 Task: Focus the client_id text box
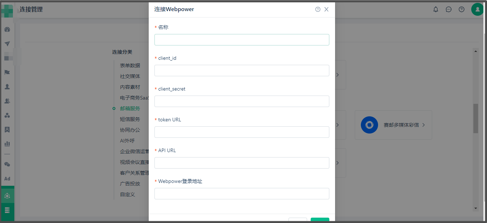pyautogui.click(x=242, y=71)
